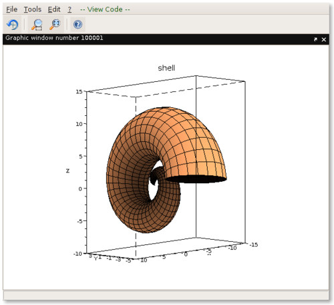Open the Tools menu
The width and height of the screenshot is (334, 305).
click(33, 9)
